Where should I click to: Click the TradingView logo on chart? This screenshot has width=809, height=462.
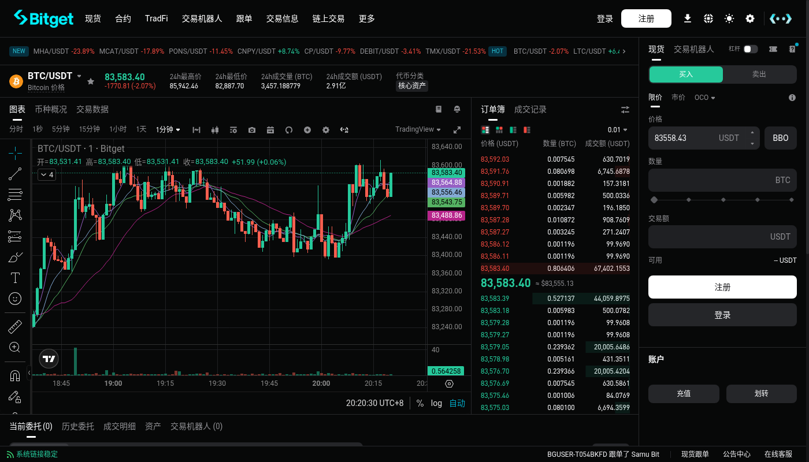point(50,359)
